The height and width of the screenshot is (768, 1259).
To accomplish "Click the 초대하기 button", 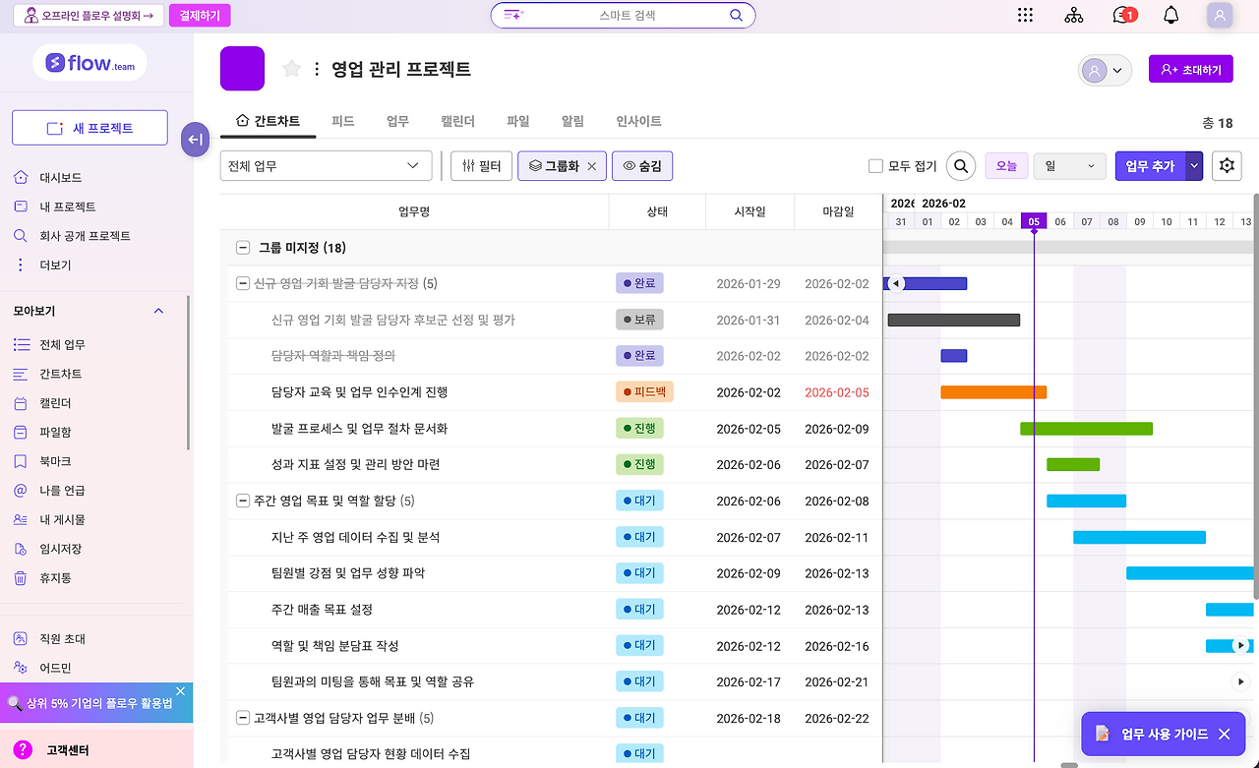I will [1190, 70].
